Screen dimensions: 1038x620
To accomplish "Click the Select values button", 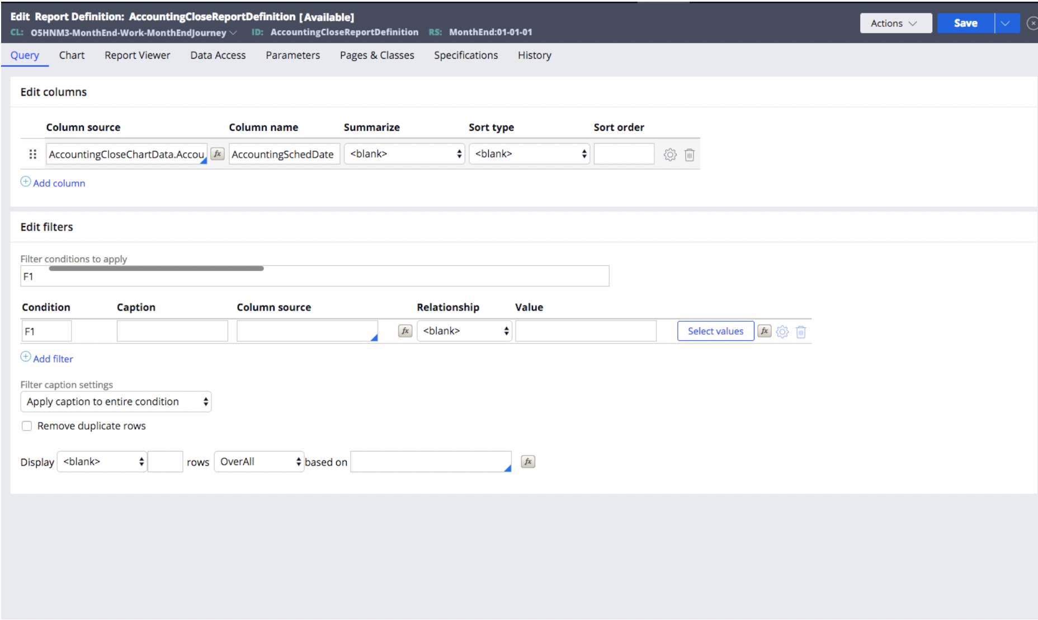I will click(715, 331).
